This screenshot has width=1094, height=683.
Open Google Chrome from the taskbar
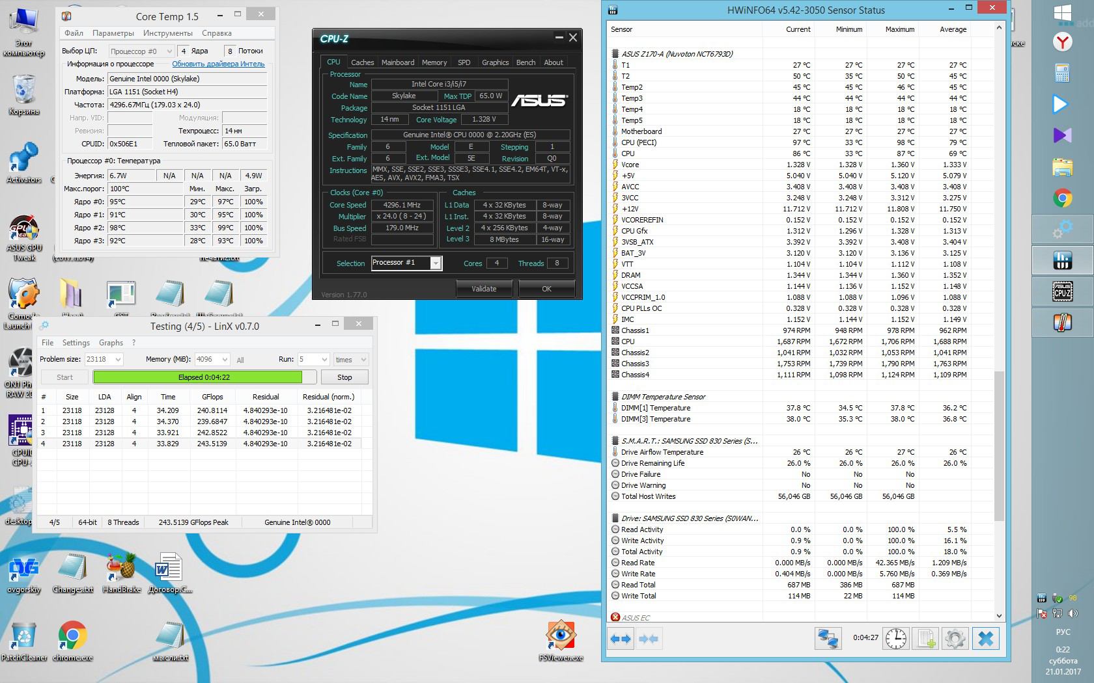coord(1063,198)
